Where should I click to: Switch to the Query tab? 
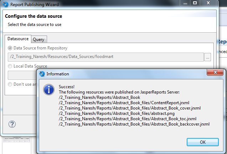[38, 39]
